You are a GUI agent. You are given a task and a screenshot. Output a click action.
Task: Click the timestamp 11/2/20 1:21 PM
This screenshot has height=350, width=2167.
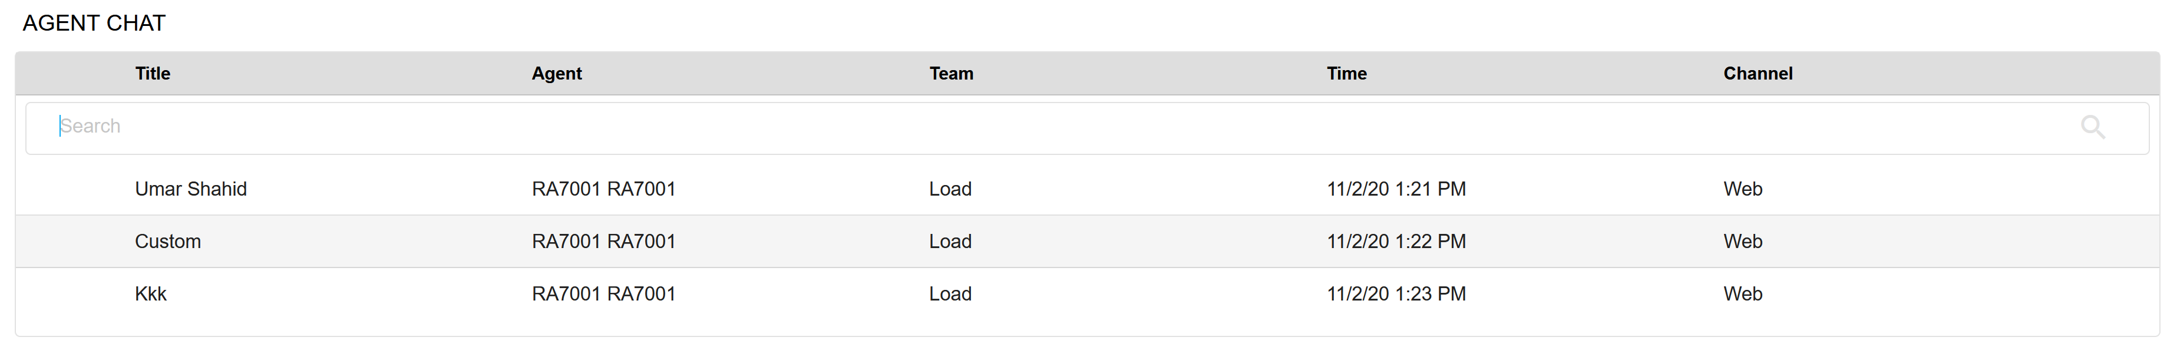1396,189
